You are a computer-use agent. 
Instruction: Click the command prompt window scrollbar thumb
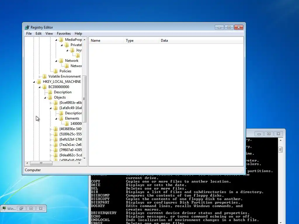click(x=281, y=150)
